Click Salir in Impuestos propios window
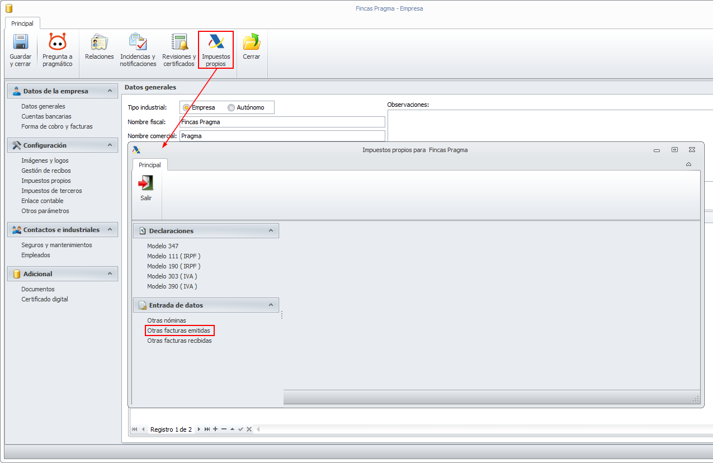The width and height of the screenshot is (713, 463). point(146,188)
